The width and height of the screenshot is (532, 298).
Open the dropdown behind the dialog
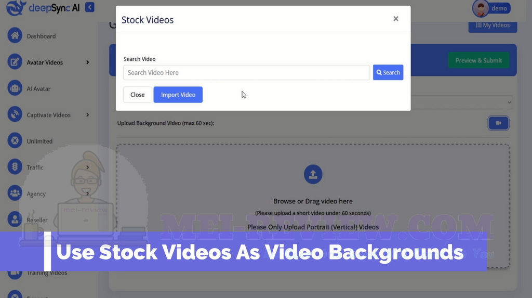point(461,102)
